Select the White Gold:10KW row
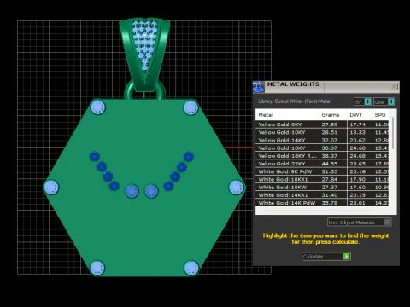410x307 pixels. [x=322, y=188]
